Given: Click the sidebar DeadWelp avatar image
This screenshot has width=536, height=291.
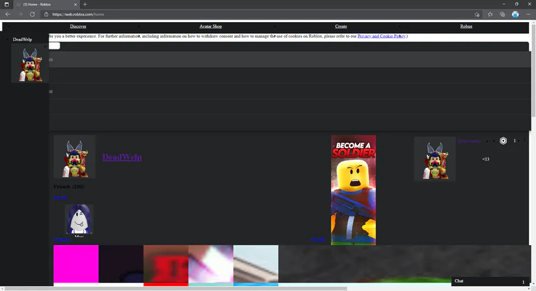Looking at the screenshot, I should click(30, 63).
